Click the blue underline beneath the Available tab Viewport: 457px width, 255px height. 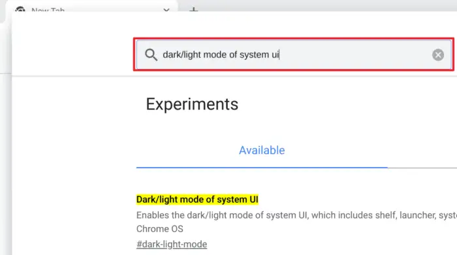(x=262, y=168)
